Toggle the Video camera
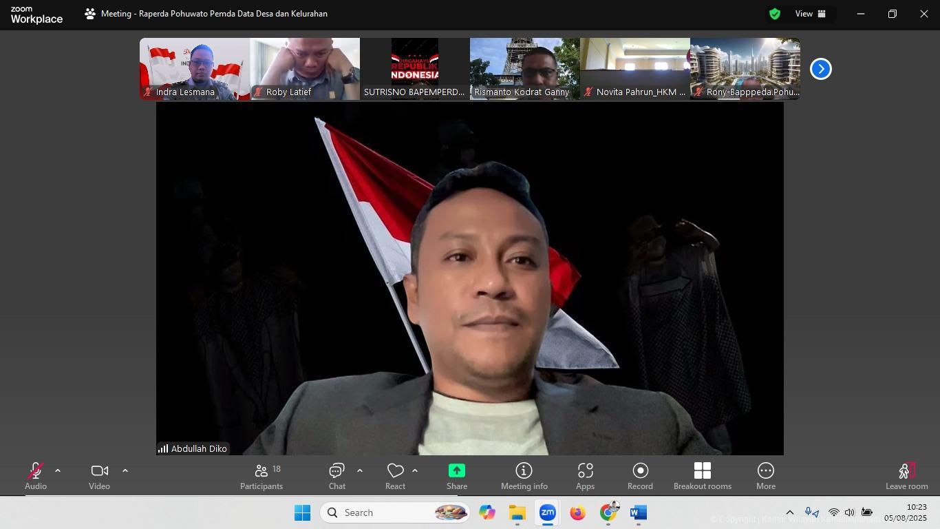The height and width of the screenshot is (529, 940). (x=99, y=476)
